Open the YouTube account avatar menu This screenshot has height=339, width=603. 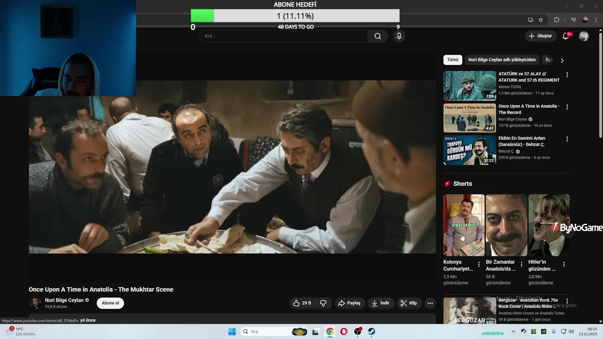pos(584,36)
